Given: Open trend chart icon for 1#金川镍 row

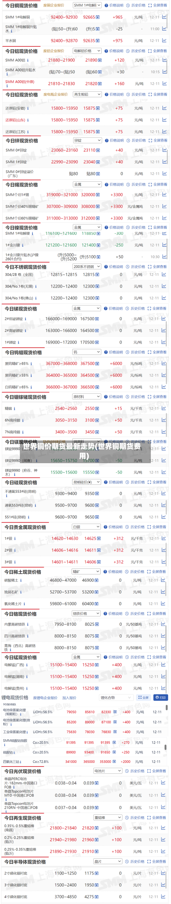Looking at the screenshot, I should click(x=165, y=245).
